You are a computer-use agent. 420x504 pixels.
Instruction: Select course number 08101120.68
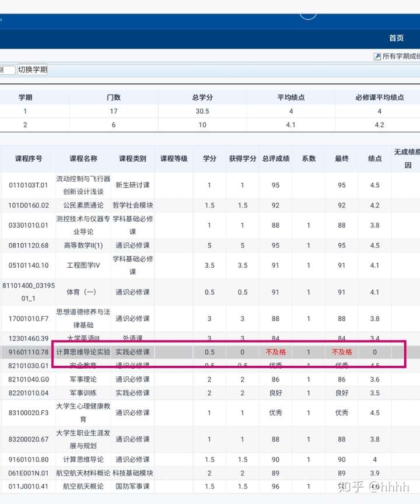[x=28, y=246]
